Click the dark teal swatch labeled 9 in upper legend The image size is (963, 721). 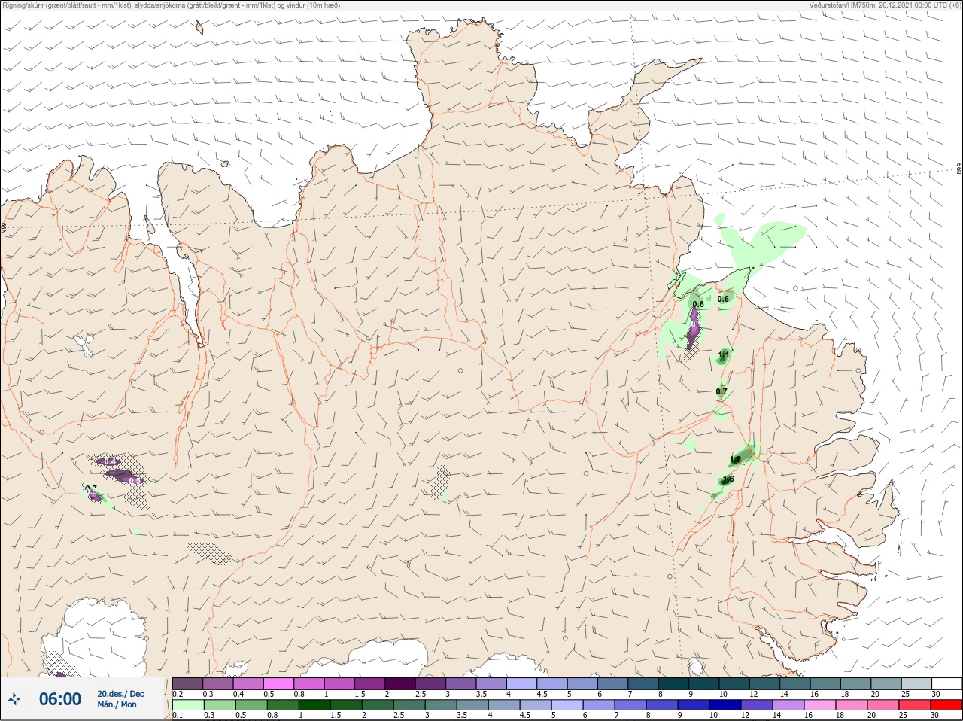[x=704, y=683]
